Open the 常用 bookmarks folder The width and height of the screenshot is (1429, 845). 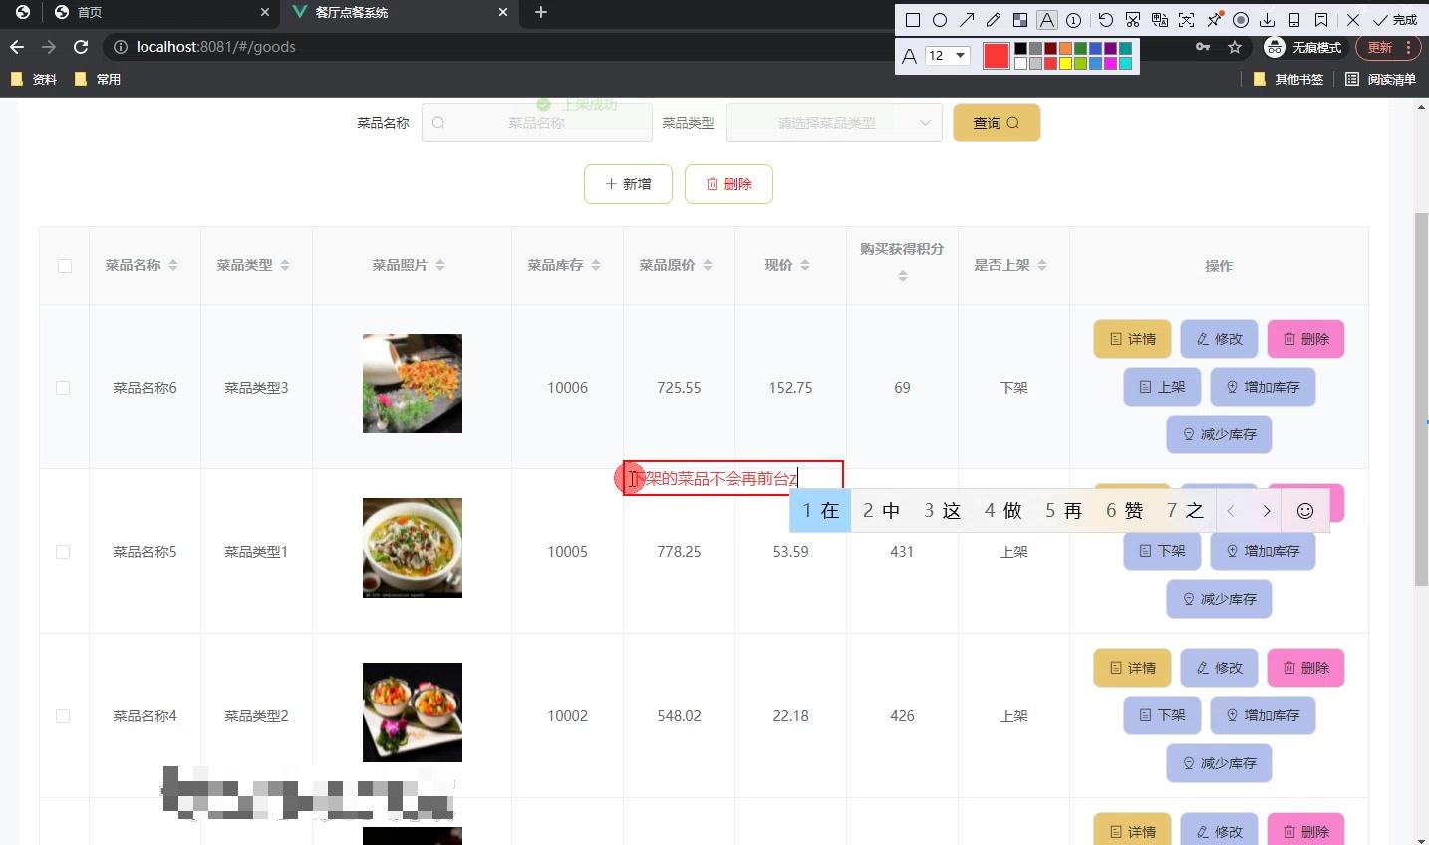tap(98, 79)
